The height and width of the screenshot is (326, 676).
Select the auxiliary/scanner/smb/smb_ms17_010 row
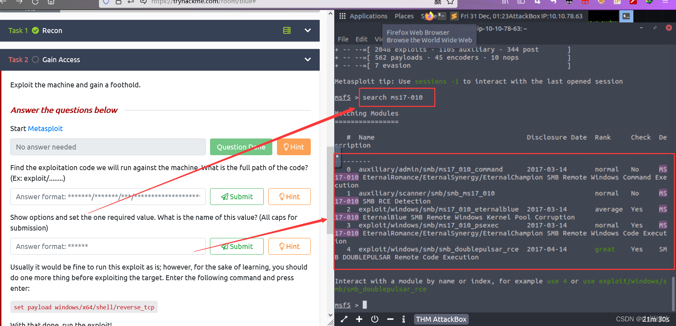[x=502, y=197]
